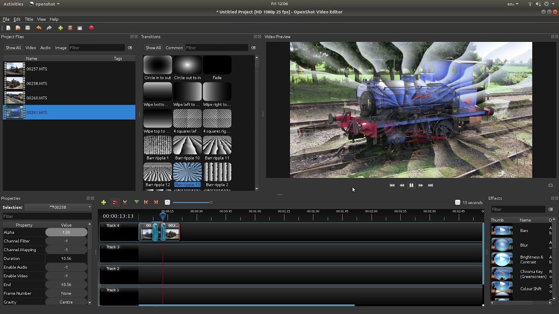The height and width of the screenshot is (314, 559).
Task: Toggle the Common transitions filter
Action: (x=174, y=48)
